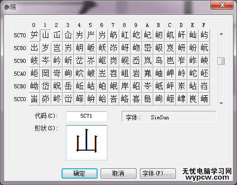Pick character 岭 in row 5CA0
Screen dimensions: 237x185
(182, 74)
